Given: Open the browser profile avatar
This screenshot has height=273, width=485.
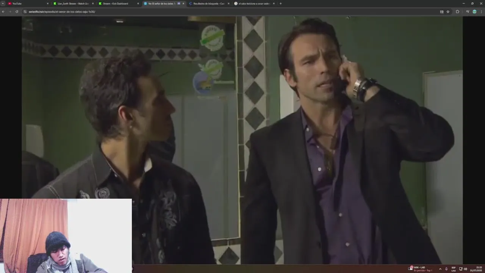Looking at the screenshot, I should 474,12.
